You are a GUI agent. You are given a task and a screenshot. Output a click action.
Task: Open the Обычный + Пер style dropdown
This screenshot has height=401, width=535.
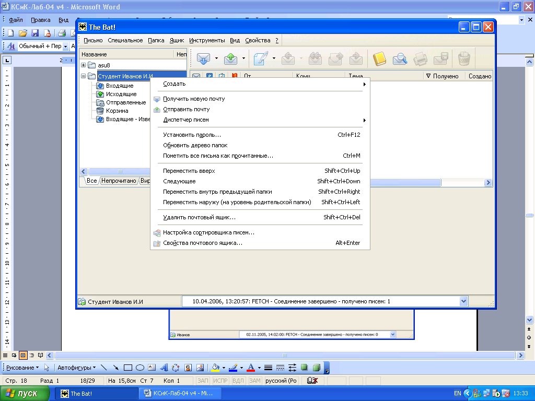point(65,46)
